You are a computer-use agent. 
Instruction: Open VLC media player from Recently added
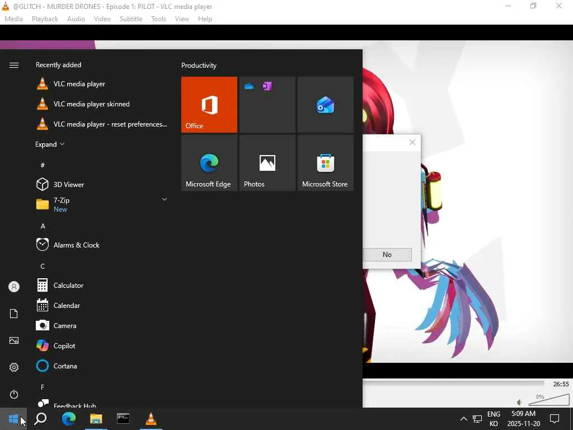[x=102, y=84]
